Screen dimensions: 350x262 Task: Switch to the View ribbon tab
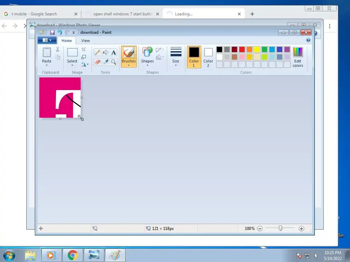click(85, 41)
